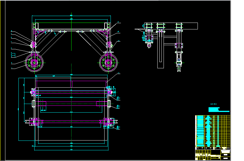Click the title block in the bottom-right corner
The height and width of the screenshot is (161, 244).
213,155
